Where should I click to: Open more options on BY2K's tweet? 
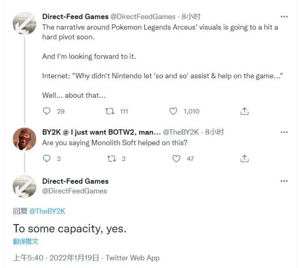pos(284,132)
